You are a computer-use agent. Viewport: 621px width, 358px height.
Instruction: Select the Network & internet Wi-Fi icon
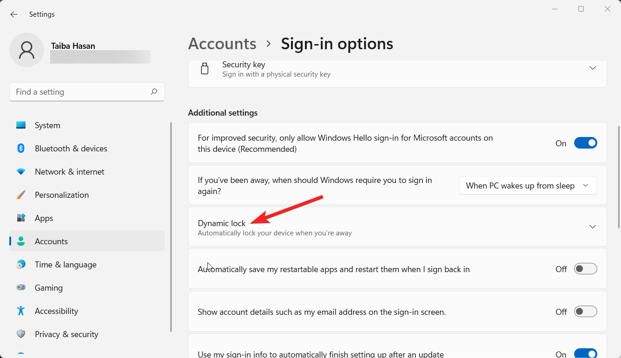pyautogui.click(x=21, y=172)
